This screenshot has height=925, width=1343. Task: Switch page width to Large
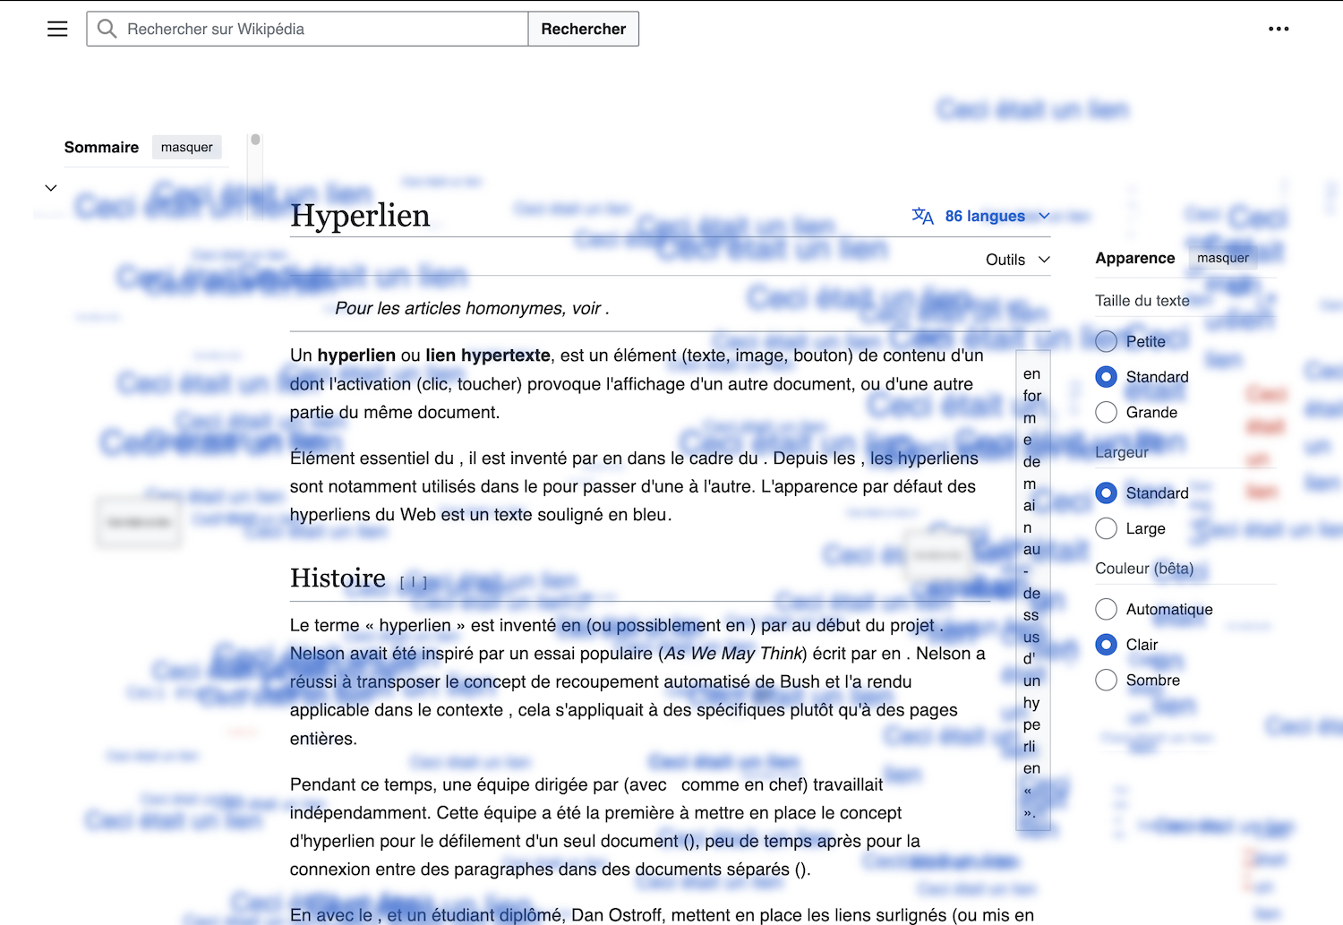[x=1107, y=528]
